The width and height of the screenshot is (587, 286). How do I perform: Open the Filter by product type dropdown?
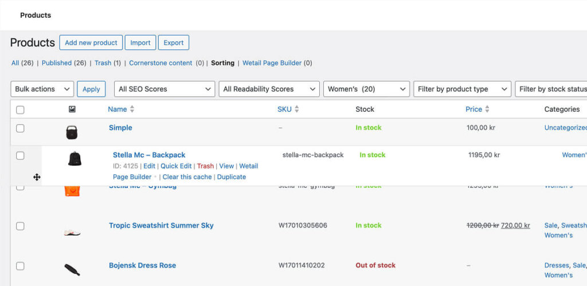click(461, 89)
